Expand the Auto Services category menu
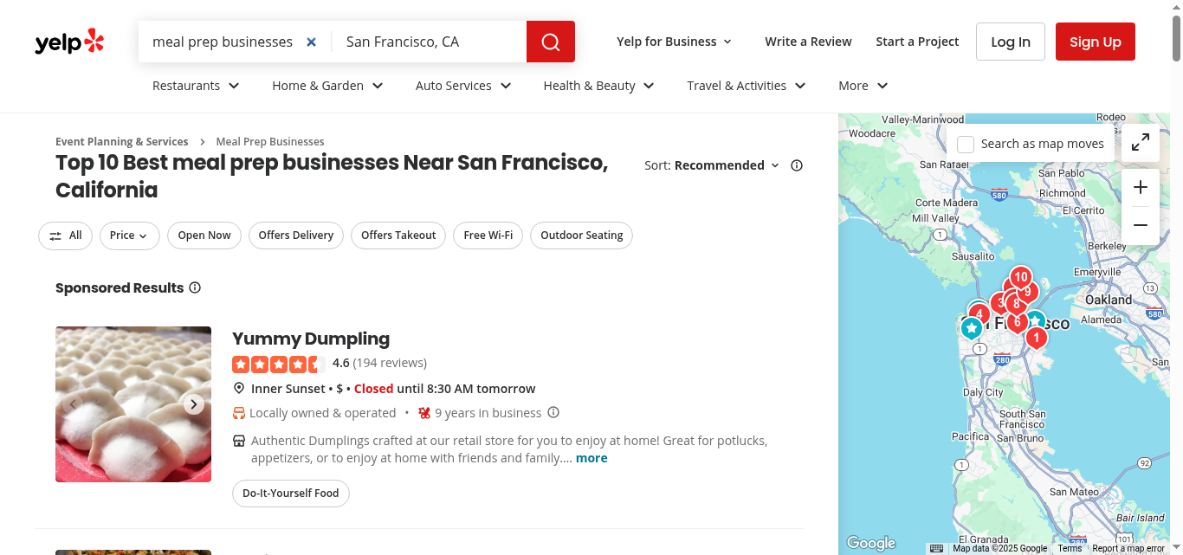 point(463,86)
